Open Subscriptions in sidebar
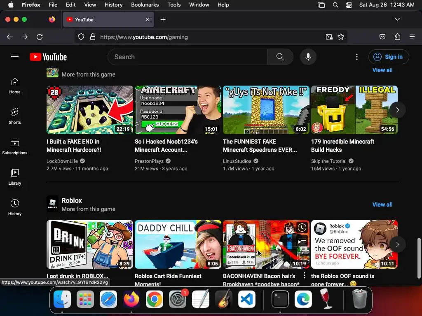Viewport: 422px width, 316px height. click(15, 147)
